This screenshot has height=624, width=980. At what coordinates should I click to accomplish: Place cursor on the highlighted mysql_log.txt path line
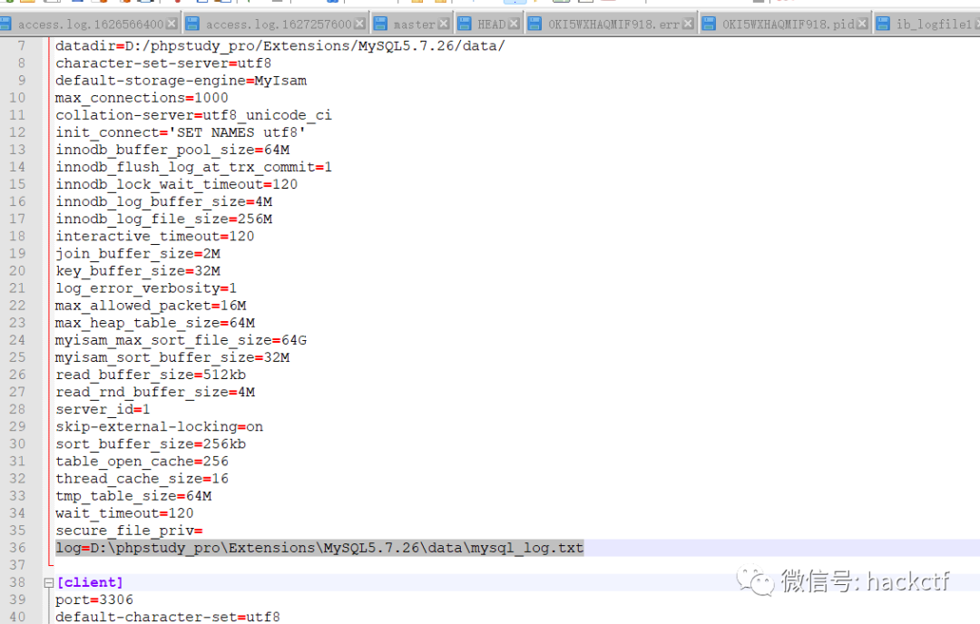point(318,548)
